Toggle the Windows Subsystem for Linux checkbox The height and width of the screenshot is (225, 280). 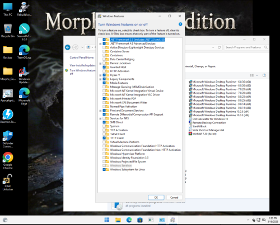point(104,169)
